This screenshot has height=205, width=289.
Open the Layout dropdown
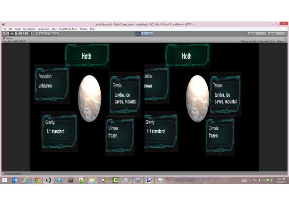click(x=277, y=34)
